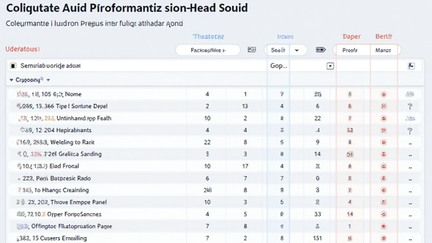Image resolution: width=432 pixels, height=243 pixels.
Task: Select the Marær tab
Action: click(383, 50)
